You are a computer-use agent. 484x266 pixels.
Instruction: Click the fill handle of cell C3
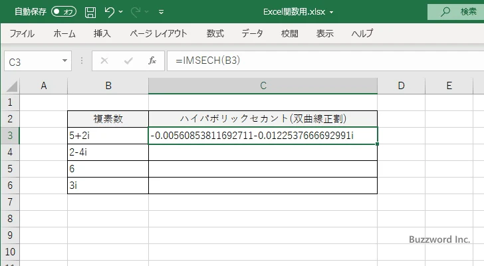[377, 144]
